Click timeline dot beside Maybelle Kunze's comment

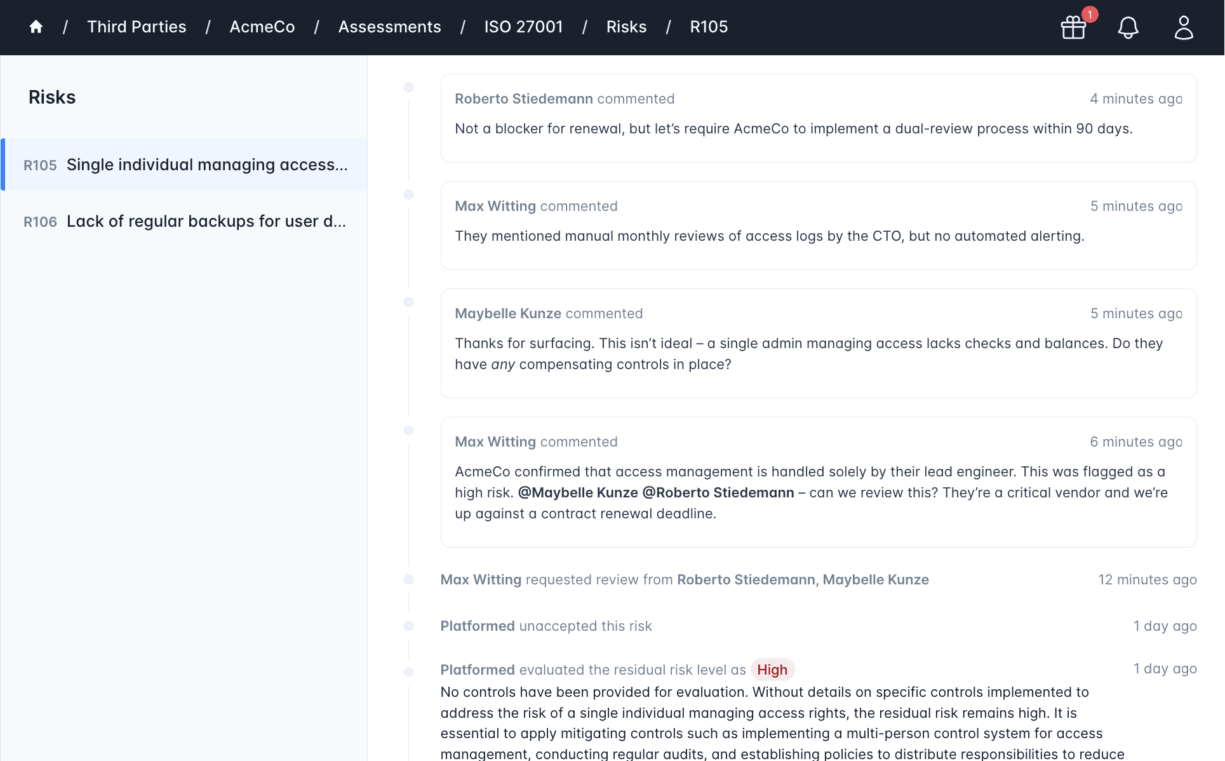point(409,302)
